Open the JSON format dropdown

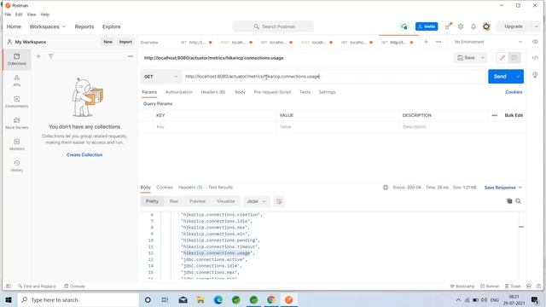coord(256,201)
